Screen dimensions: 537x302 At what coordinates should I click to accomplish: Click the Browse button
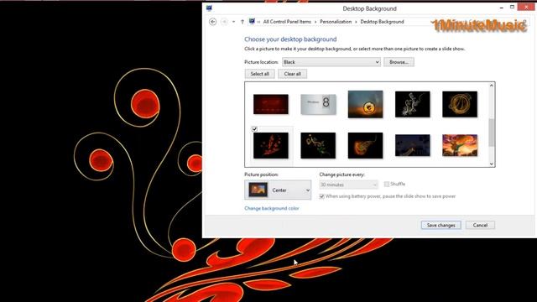(x=399, y=62)
